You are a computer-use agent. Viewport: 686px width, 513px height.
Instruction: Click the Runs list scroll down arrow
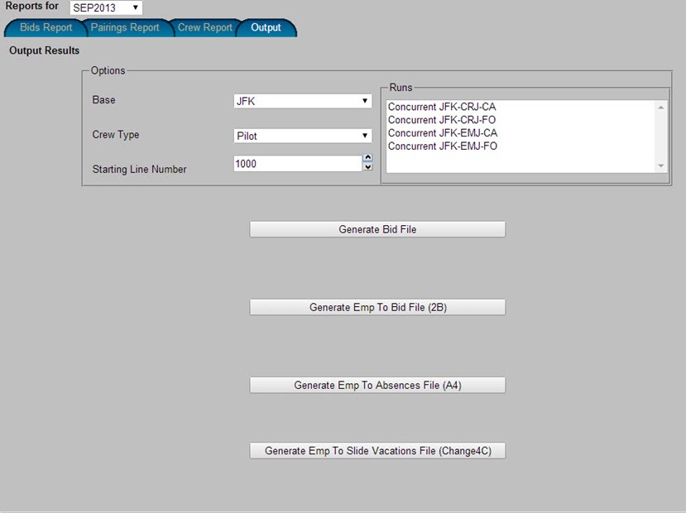click(661, 165)
